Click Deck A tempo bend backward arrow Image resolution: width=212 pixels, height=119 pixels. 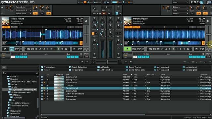pos(70,27)
